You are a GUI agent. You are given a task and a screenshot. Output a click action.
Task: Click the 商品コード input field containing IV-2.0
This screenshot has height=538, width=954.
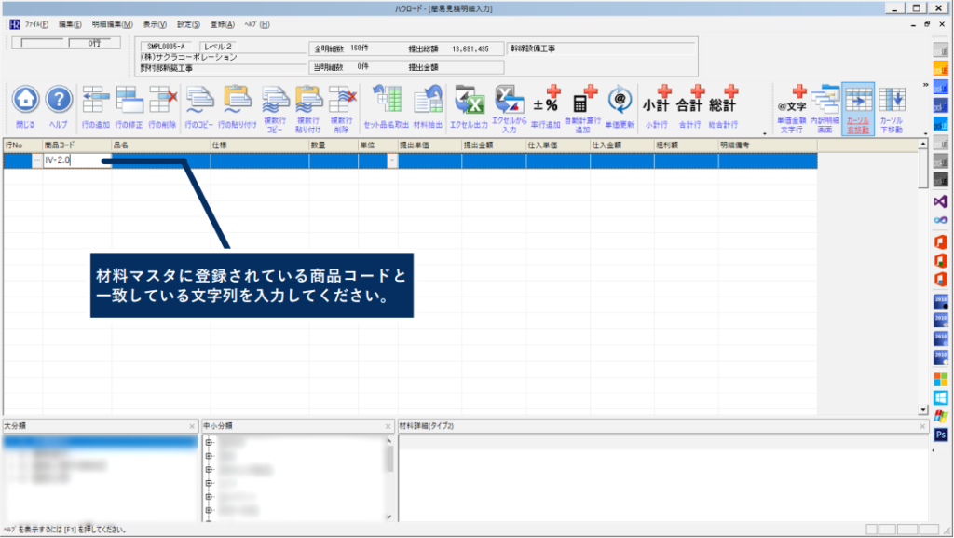coord(71,160)
